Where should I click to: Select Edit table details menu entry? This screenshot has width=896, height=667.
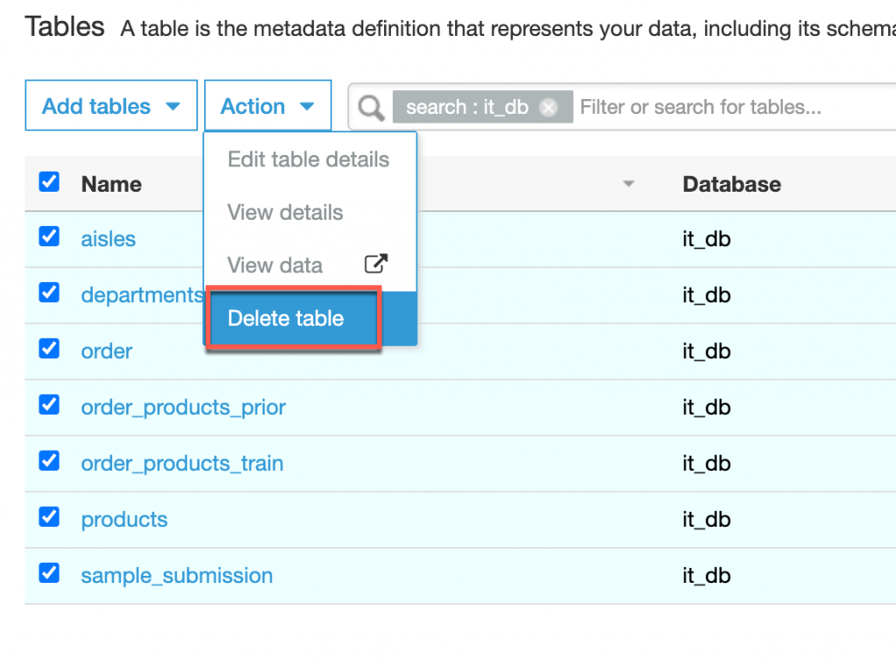click(308, 160)
